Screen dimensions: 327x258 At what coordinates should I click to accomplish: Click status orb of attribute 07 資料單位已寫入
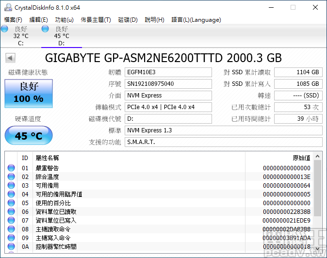11,220
